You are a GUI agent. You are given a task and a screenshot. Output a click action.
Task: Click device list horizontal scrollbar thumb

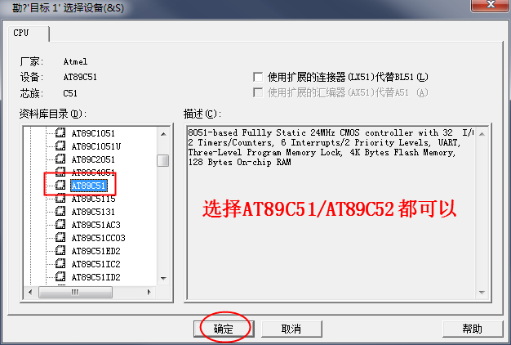coord(75,292)
